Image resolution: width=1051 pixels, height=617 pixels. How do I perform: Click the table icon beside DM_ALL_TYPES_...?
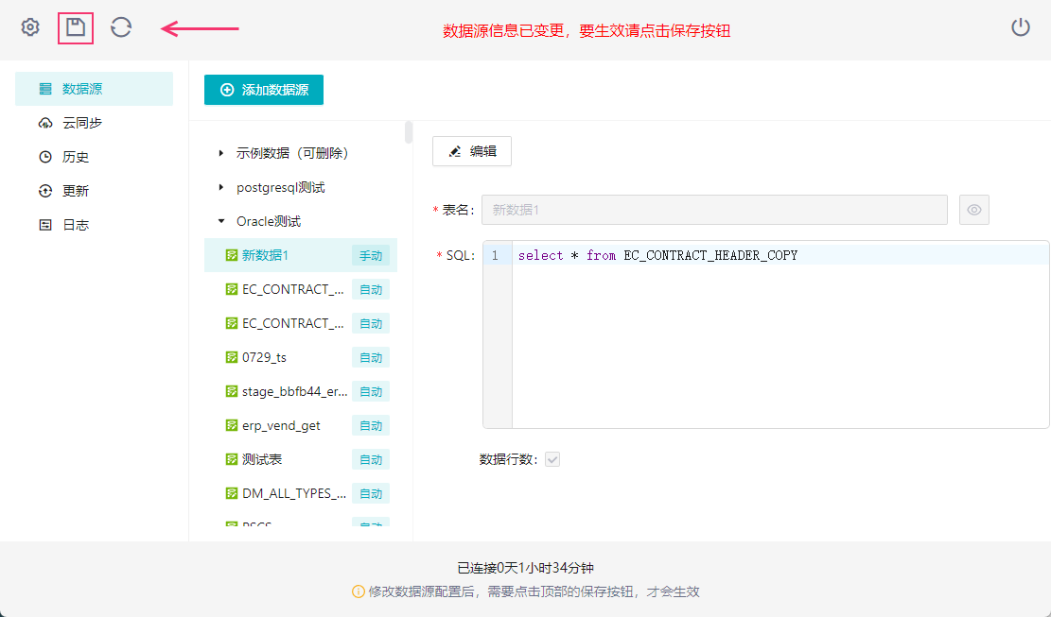click(x=231, y=493)
